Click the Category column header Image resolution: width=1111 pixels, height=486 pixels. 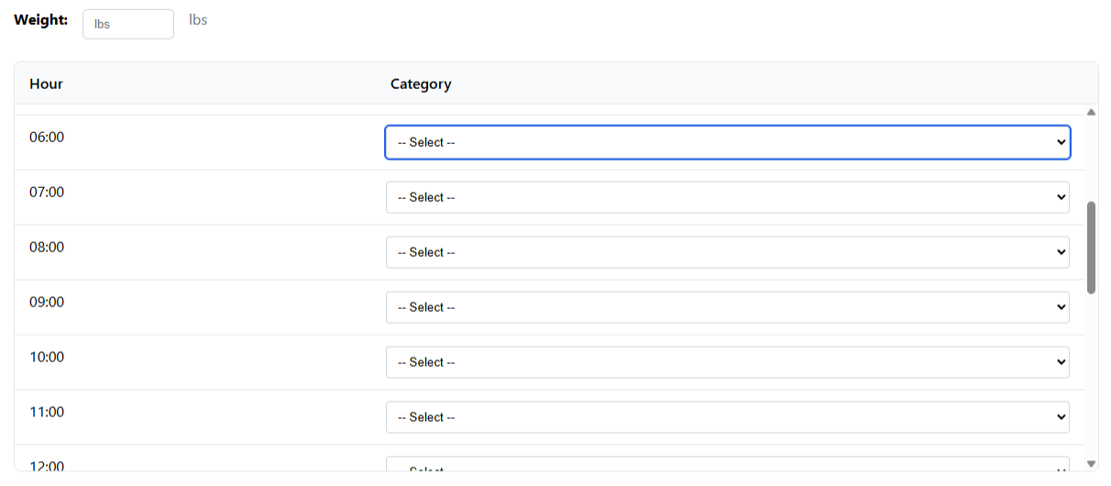pos(421,84)
